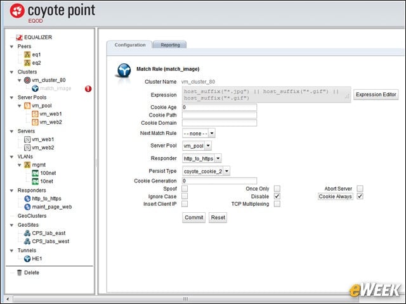Collapse the Tunnels tree node
Viewport: 406px width, 304px height.
11,251
